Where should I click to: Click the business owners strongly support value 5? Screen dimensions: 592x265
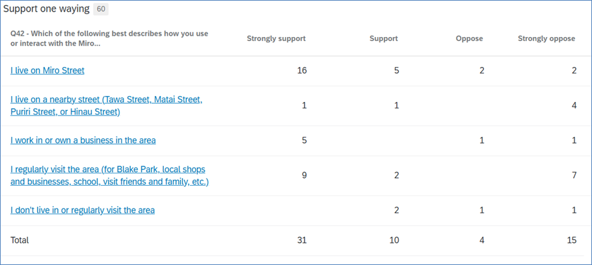(304, 140)
